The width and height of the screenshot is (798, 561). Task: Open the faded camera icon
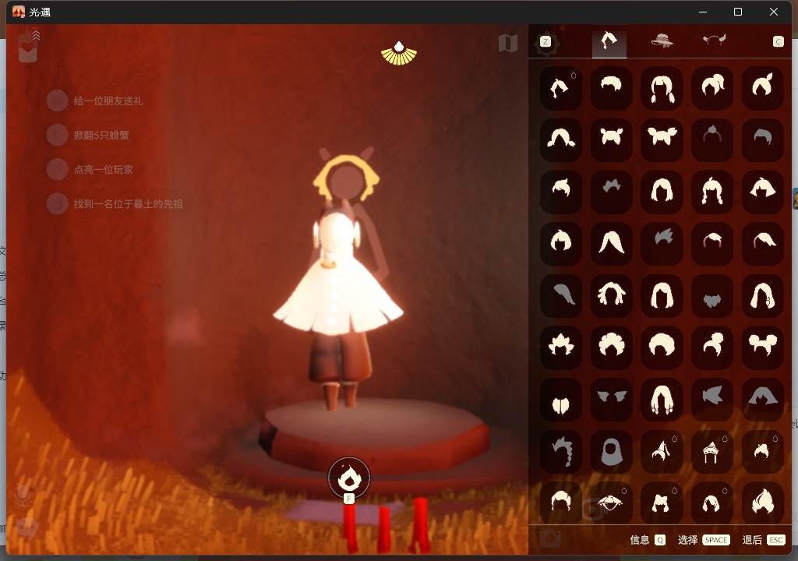(x=549, y=538)
